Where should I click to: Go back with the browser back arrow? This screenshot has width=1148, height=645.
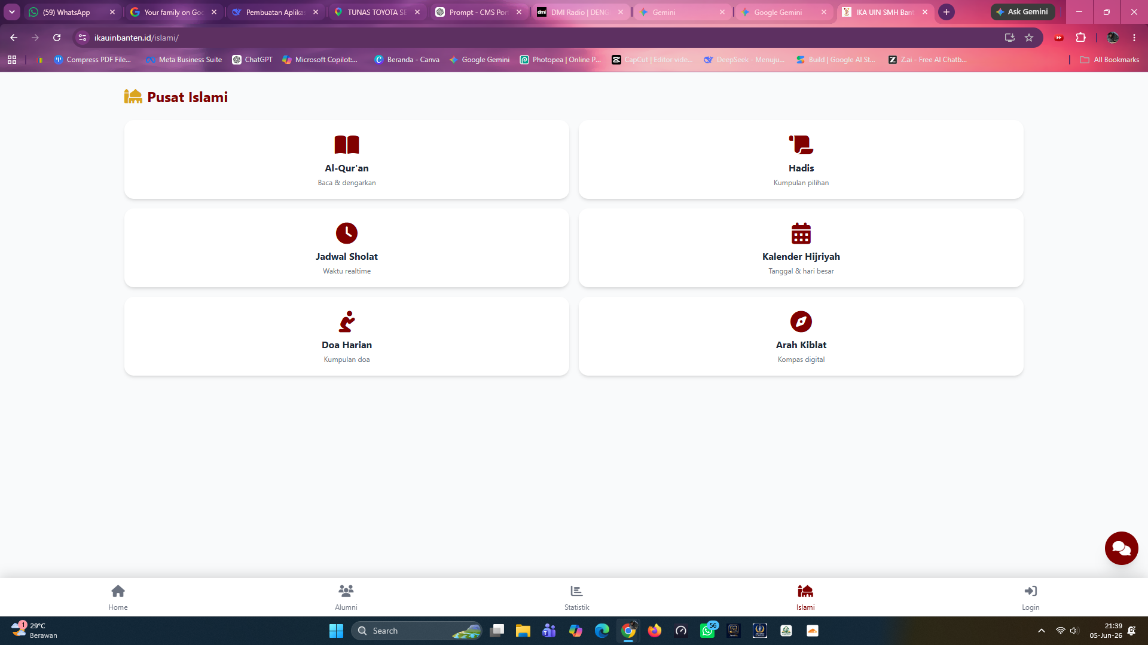point(14,38)
